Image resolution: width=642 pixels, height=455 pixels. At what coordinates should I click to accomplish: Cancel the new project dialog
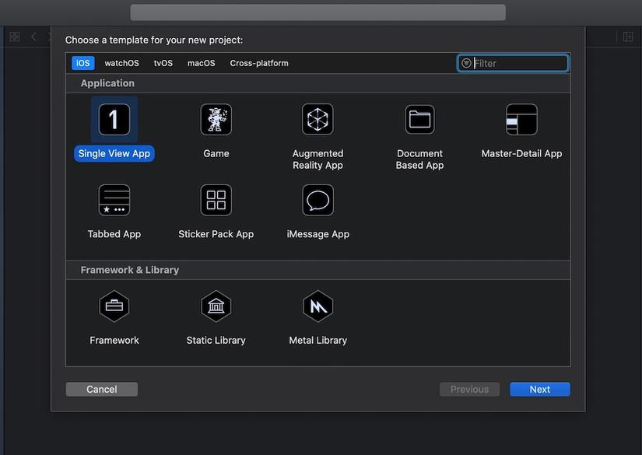pos(101,389)
